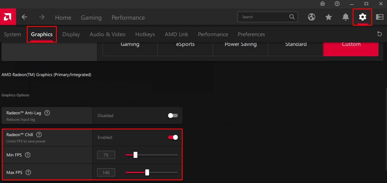Open favorites star icon
Viewport: 387px width, 183px height.
pyautogui.click(x=329, y=17)
